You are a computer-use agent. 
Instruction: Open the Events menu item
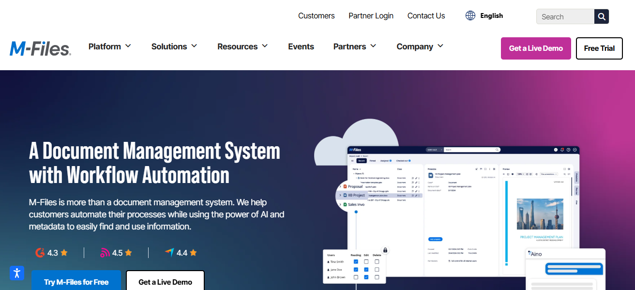301,46
